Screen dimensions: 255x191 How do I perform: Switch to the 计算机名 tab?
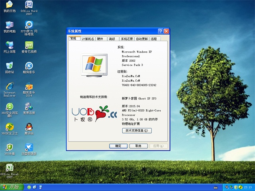(x=88, y=39)
